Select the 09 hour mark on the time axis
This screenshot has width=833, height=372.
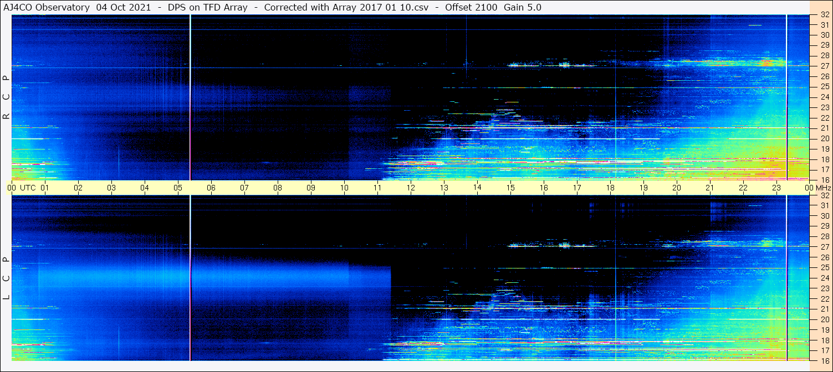click(x=311, y=188)
